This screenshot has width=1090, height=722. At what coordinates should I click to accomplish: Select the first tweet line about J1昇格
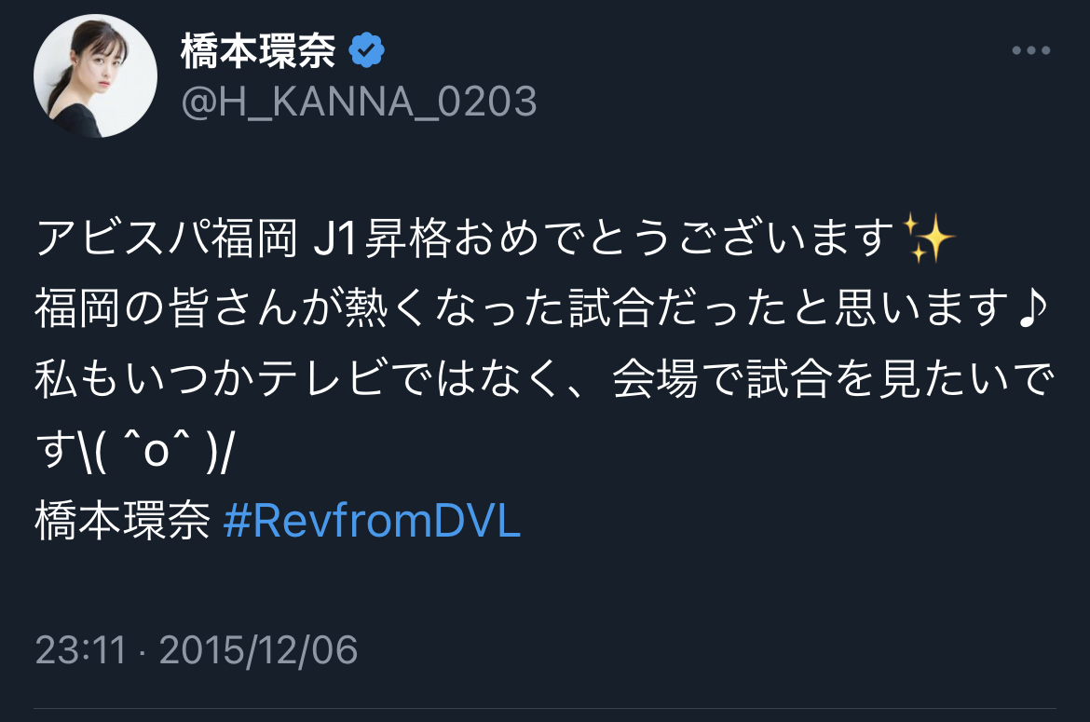click(495, 238)
